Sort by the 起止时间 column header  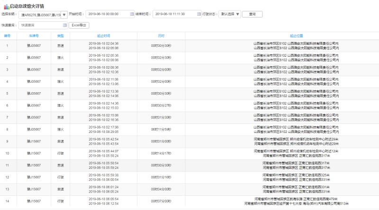[103, 35]
